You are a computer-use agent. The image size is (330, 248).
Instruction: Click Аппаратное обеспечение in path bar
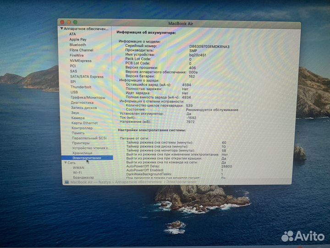138,182
